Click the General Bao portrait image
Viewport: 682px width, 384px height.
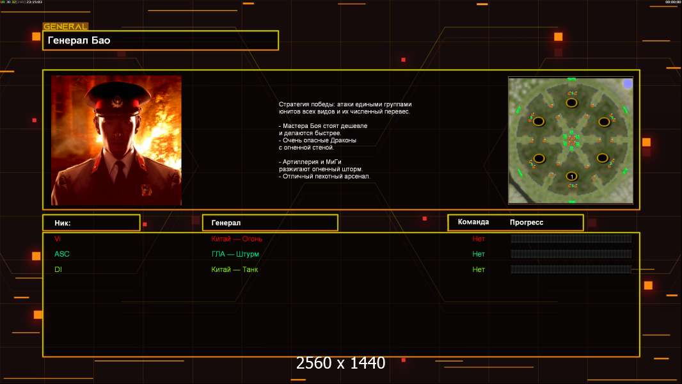(116, 140)
